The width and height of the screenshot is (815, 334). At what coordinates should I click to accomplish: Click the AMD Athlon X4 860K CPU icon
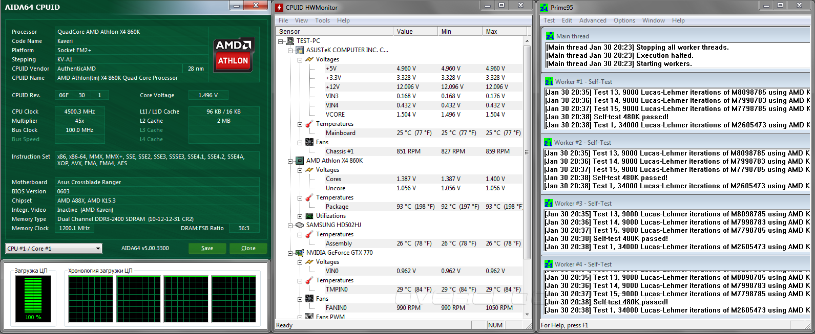(x=300, y=161)
